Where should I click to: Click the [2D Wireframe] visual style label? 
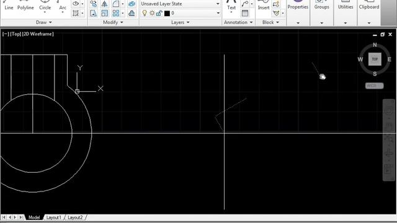tap(38, 34)
